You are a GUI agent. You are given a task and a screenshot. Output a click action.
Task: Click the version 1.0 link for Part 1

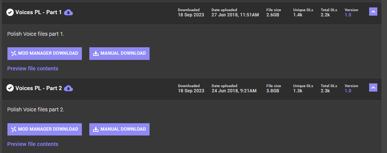click(348, 15)
